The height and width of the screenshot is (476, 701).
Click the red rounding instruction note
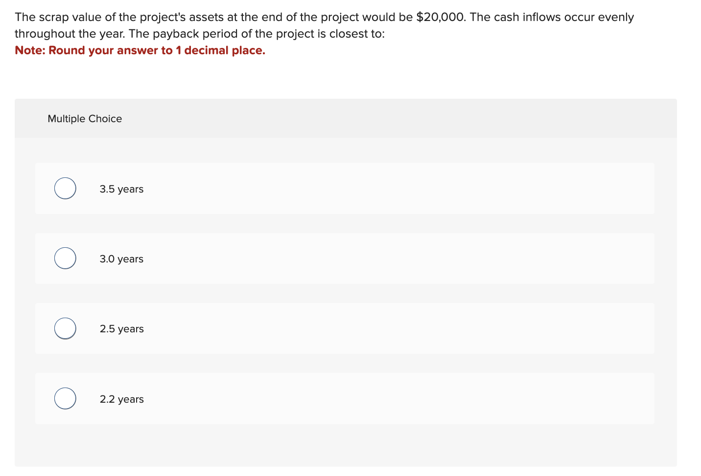(140, 50)
